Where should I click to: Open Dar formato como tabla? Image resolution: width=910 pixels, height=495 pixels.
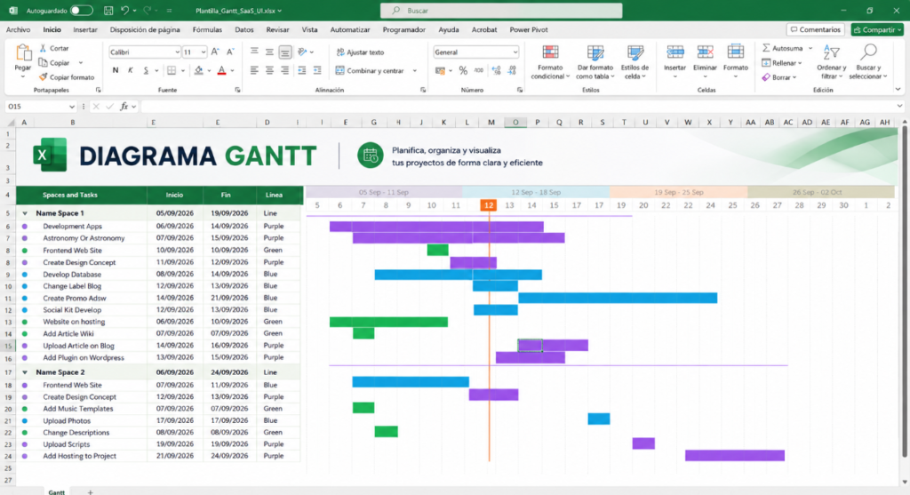tap(595, 62)
